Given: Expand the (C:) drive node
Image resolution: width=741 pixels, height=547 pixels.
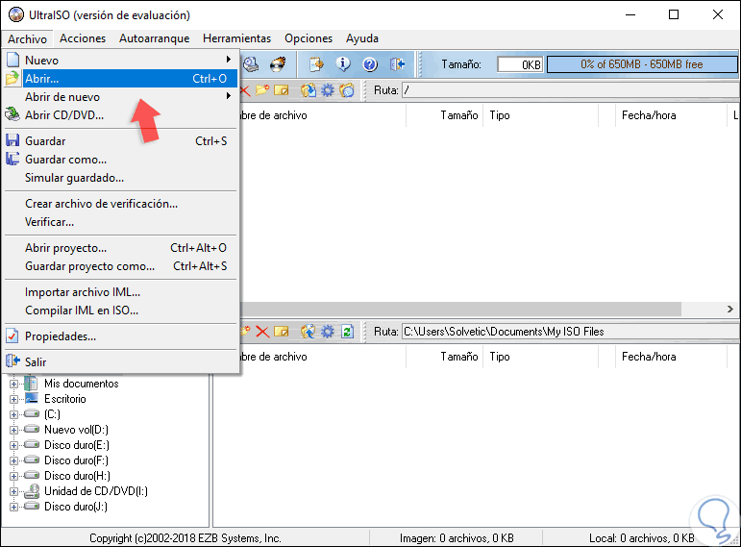Looking at the screenshot, I should [13, 414].
